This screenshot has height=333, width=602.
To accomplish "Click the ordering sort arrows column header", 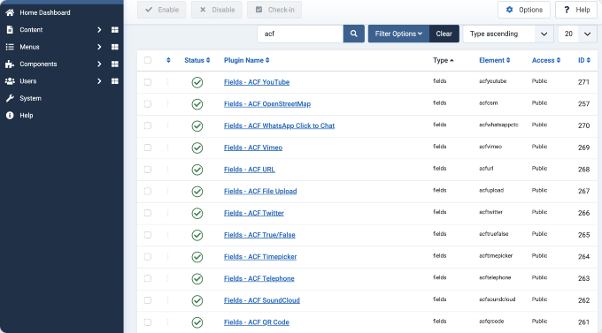I will pos(168,60).
